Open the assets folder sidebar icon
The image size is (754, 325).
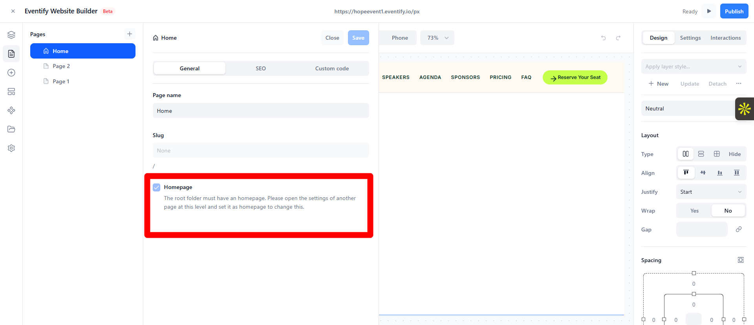11,129
